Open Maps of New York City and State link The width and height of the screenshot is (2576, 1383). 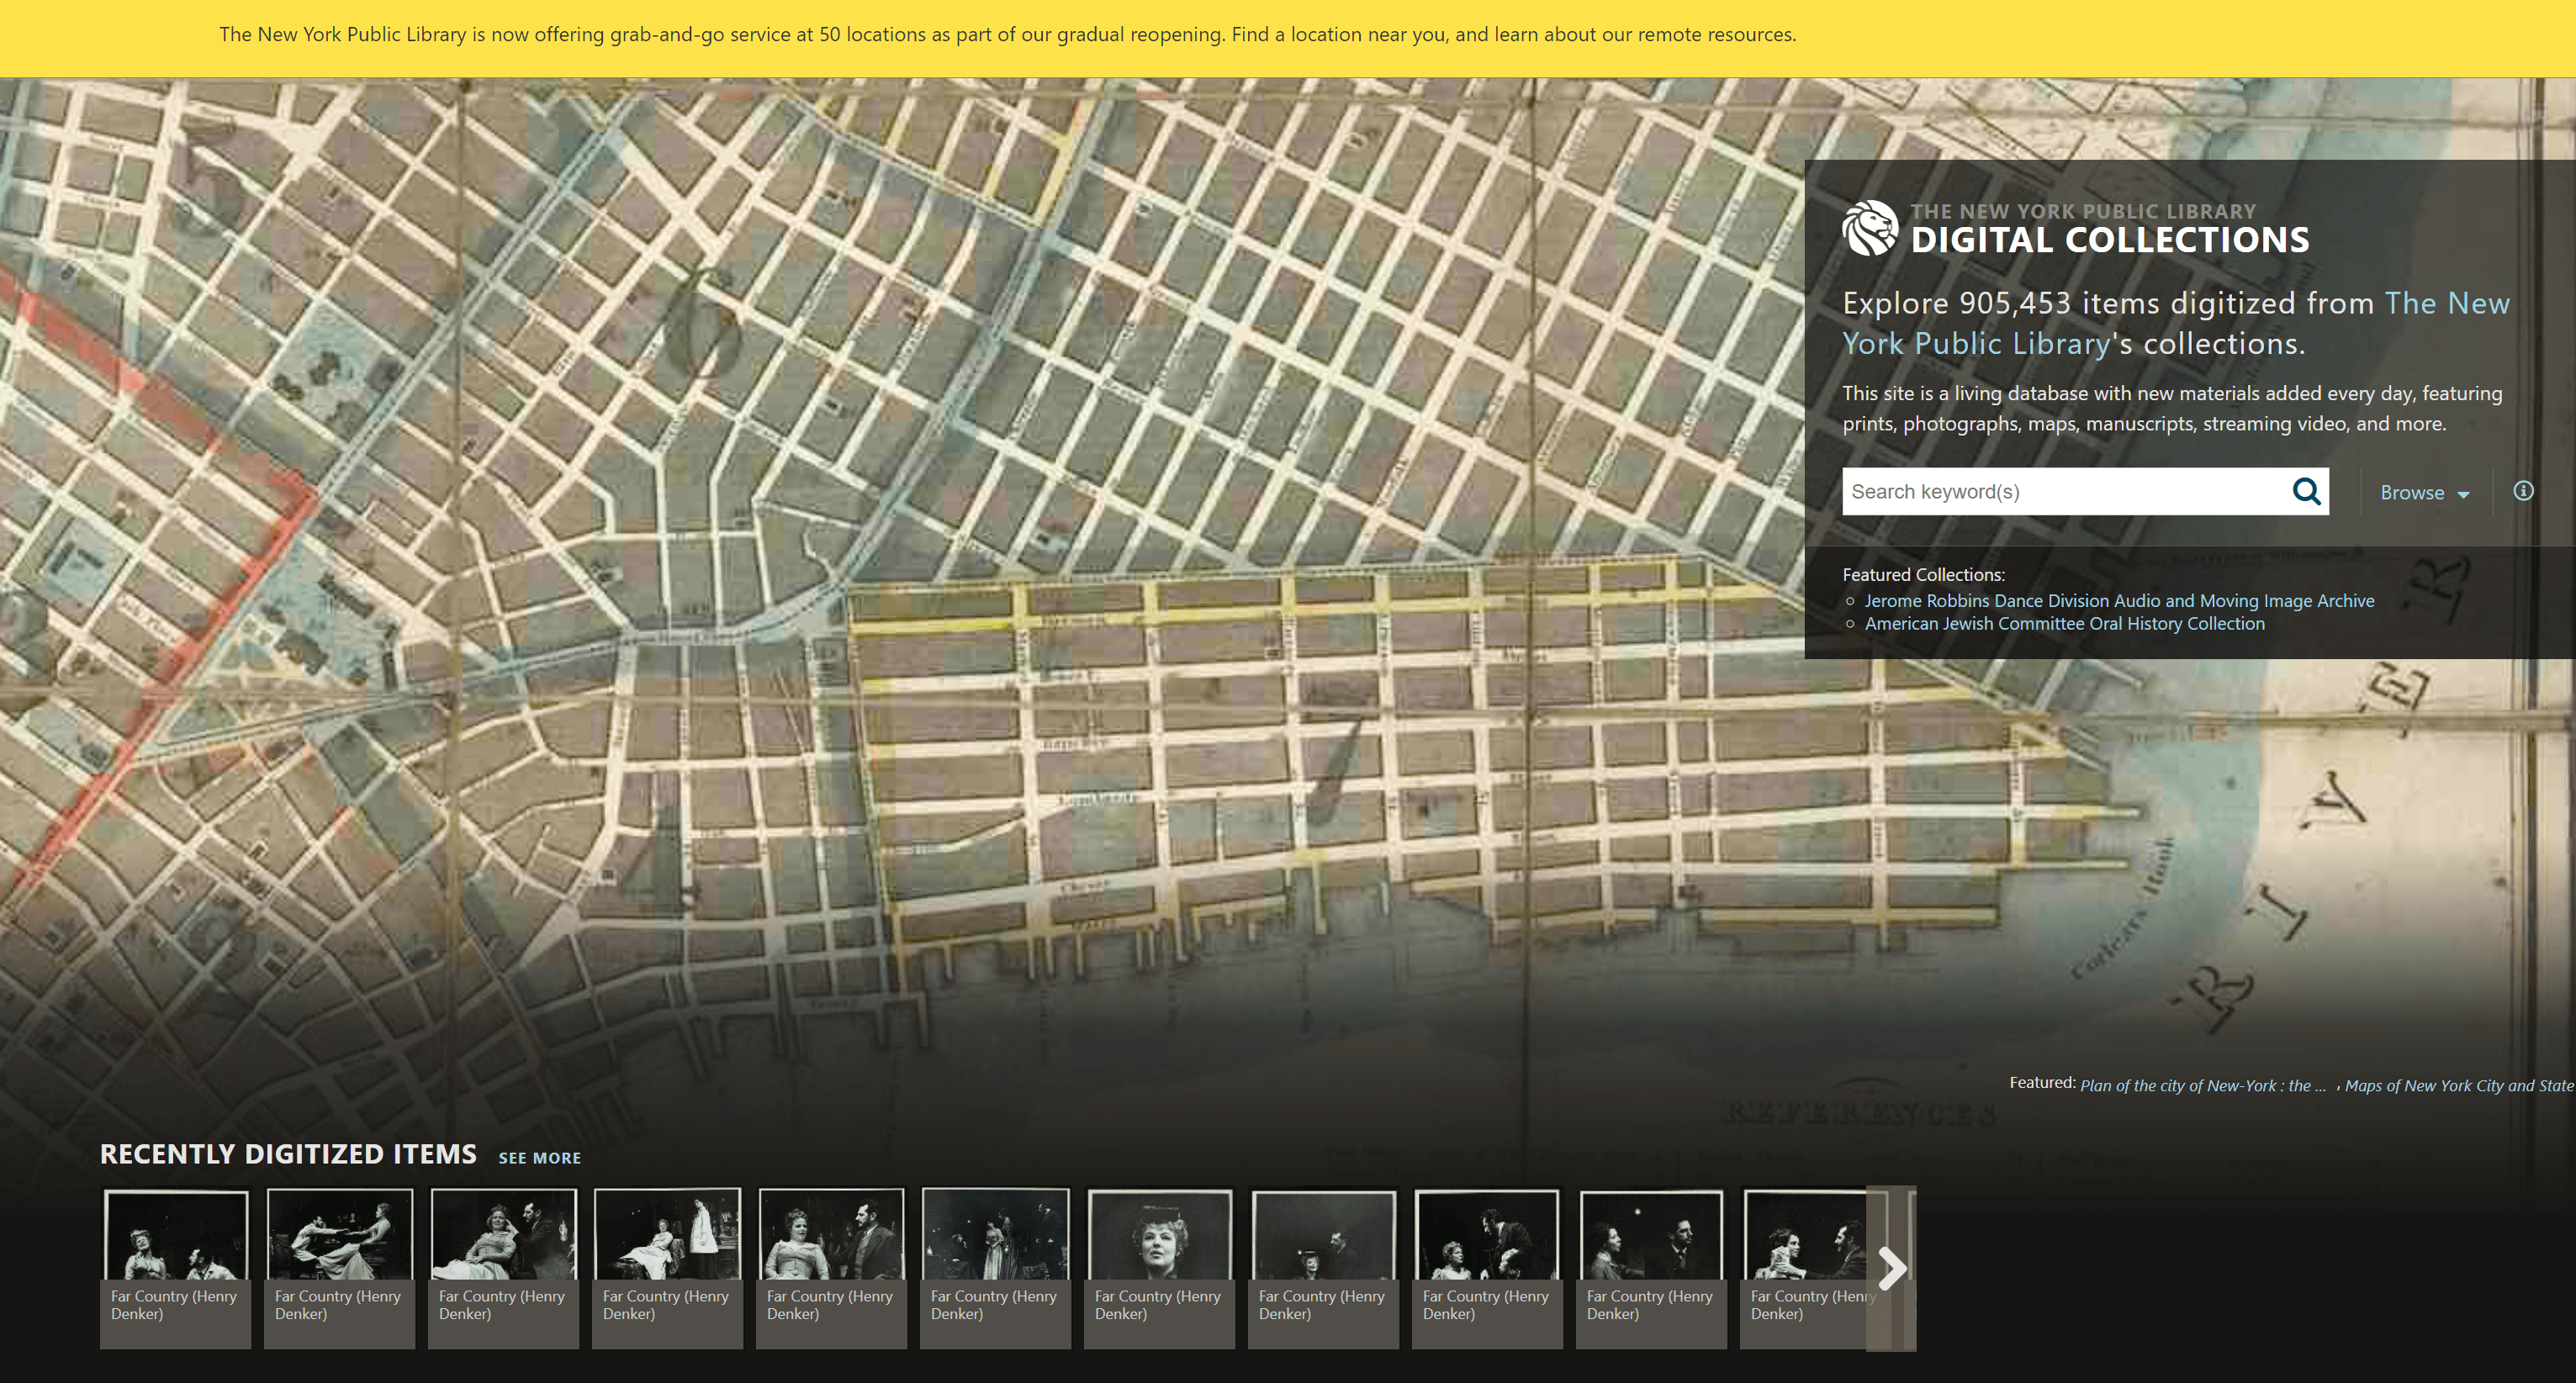coord(2458,1086)
